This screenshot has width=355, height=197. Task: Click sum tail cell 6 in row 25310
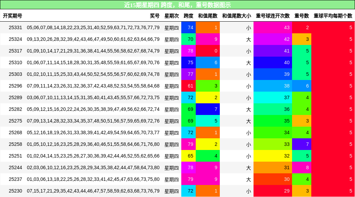coord(208,62)
